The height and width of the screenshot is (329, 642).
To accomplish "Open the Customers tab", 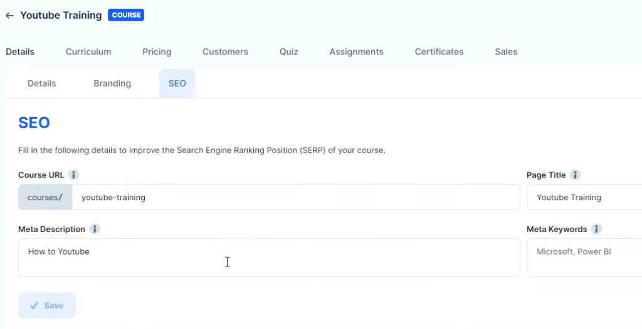I will point(225,52).
